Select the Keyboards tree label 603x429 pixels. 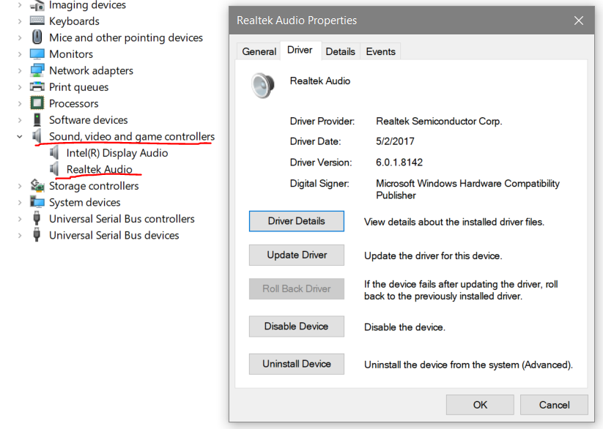tap(74, 21)
